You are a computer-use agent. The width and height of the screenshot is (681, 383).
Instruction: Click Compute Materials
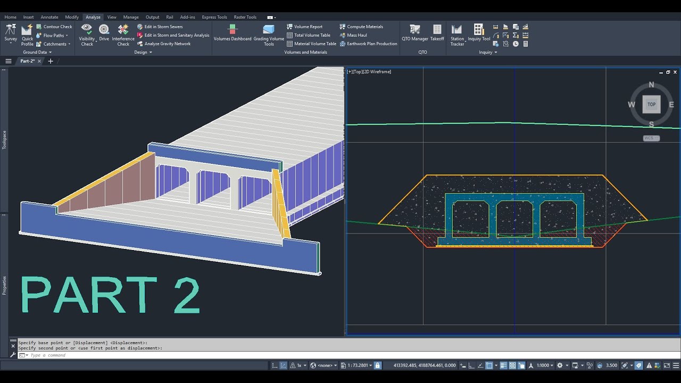point(361,27)
